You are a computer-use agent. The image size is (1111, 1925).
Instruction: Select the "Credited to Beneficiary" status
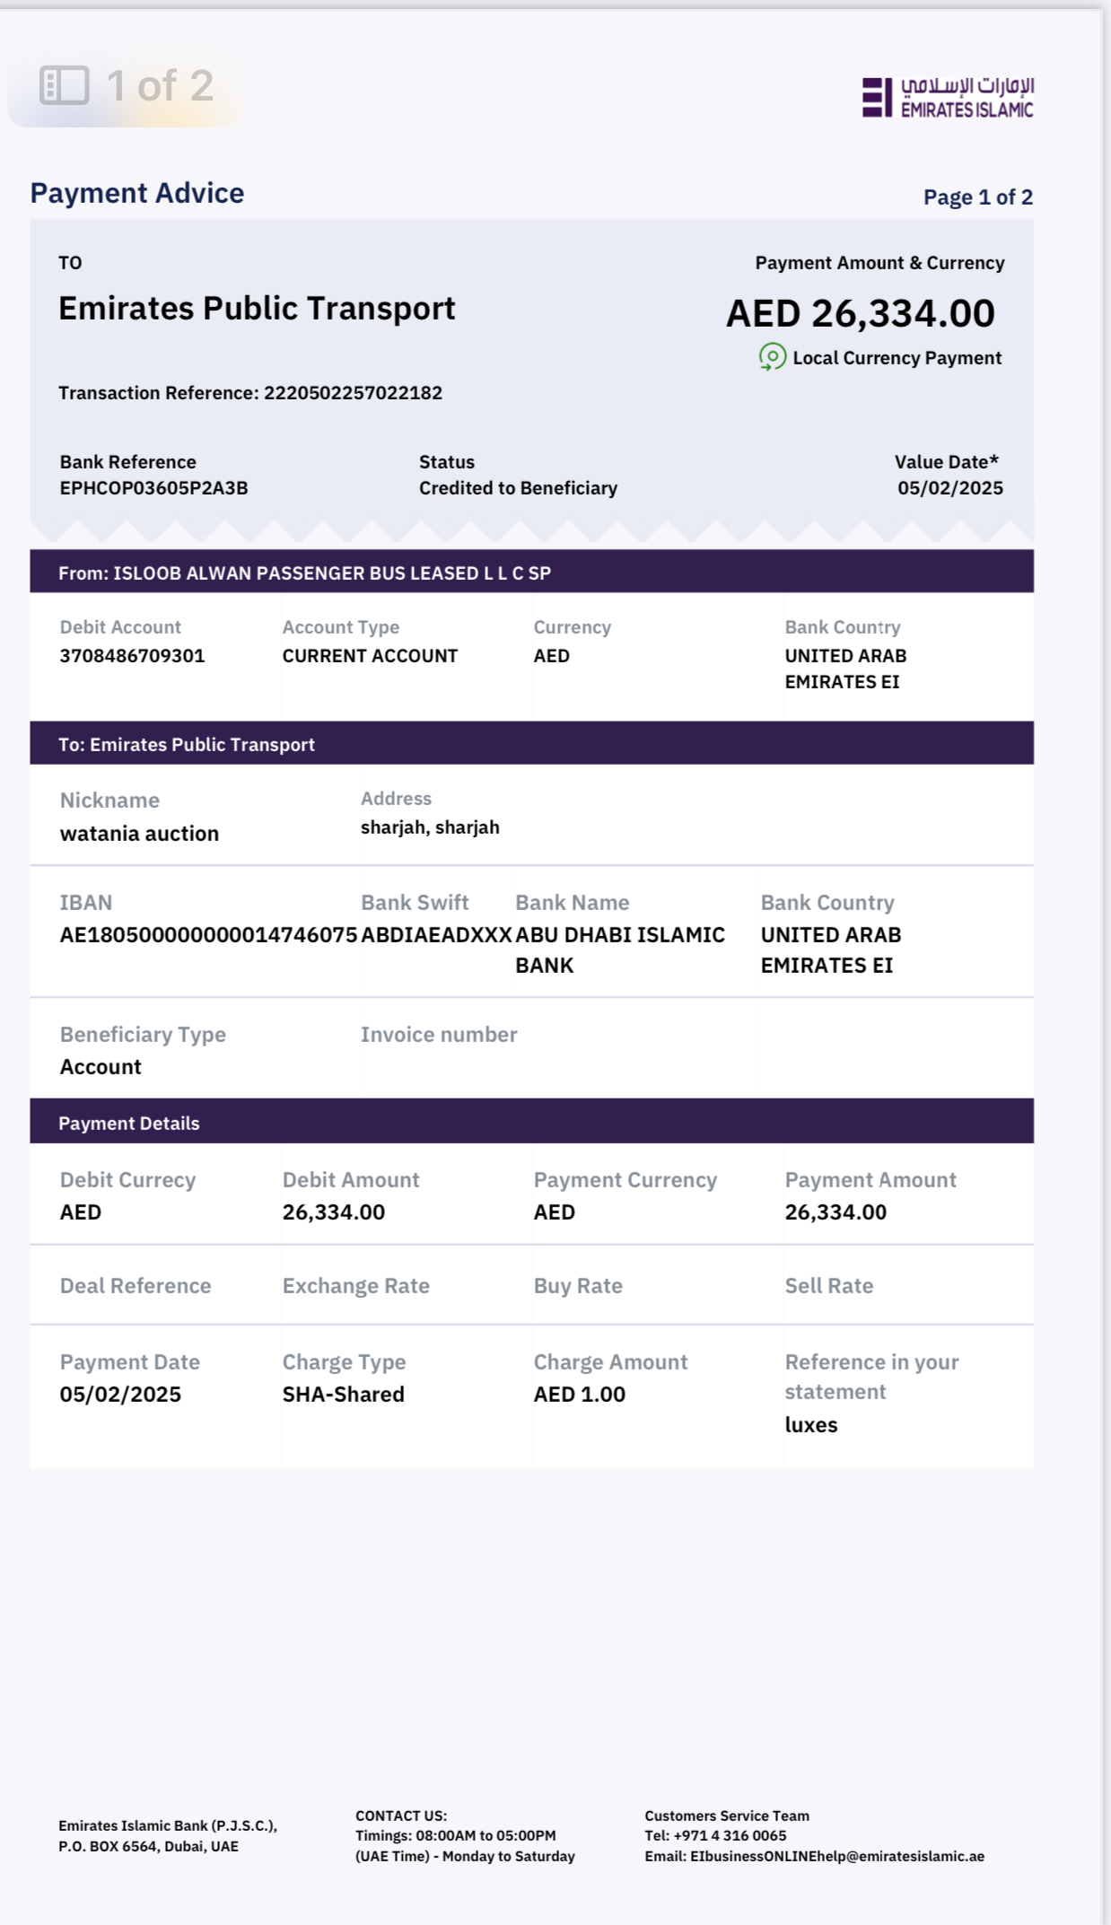(x=519, y=488)
